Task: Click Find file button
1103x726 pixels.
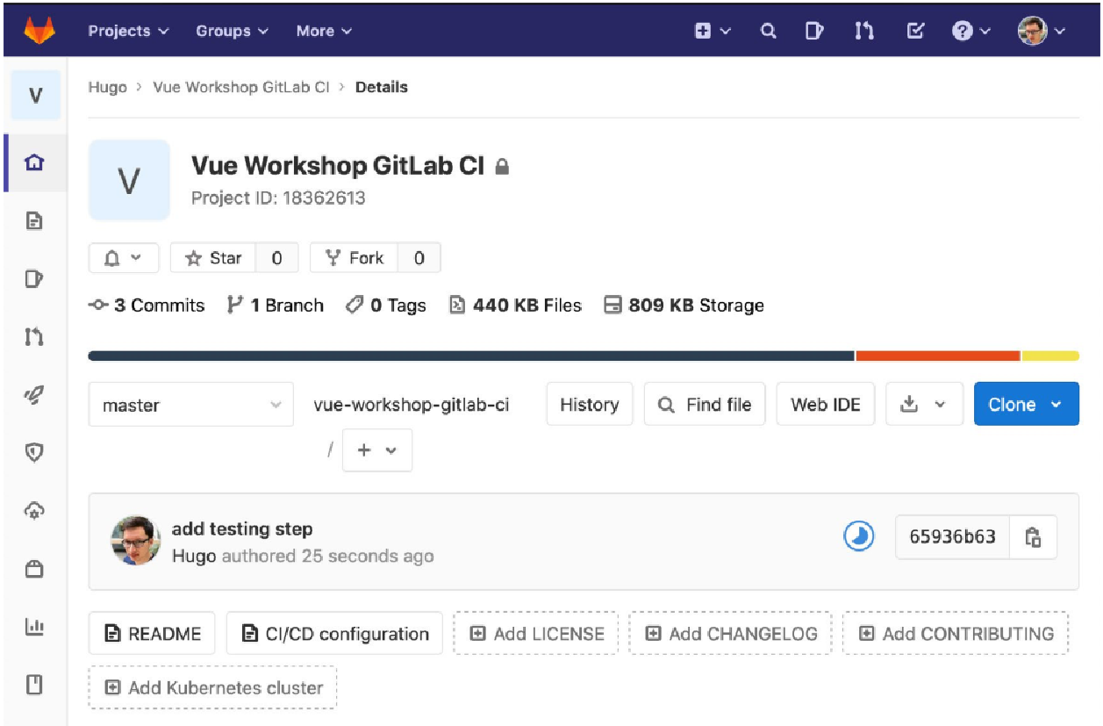Action: coord(705,405)
